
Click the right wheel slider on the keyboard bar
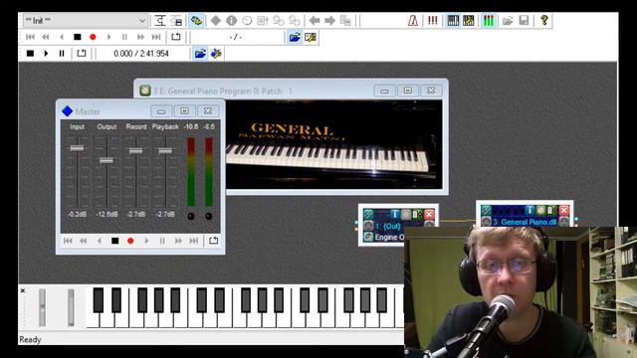[x=71, y=307]
